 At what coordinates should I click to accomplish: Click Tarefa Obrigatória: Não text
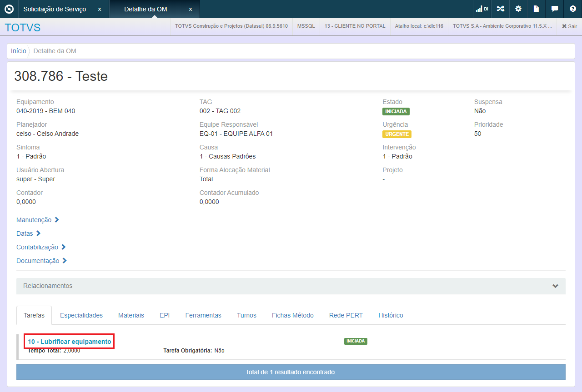[x=194, y=351]
